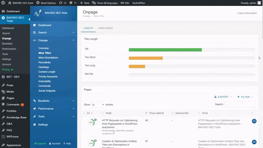Collapse the Onpage submenu chevron
This screenshot has height=148, width=263.
[x=73, y=40]
